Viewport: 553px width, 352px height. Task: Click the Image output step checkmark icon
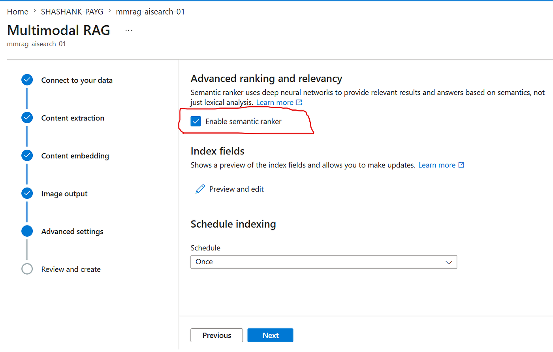click(27, 193)
